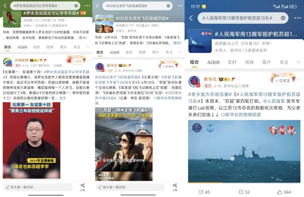
Task: Like the navy ships post showing 344
Action: click(x=284, y=192)
